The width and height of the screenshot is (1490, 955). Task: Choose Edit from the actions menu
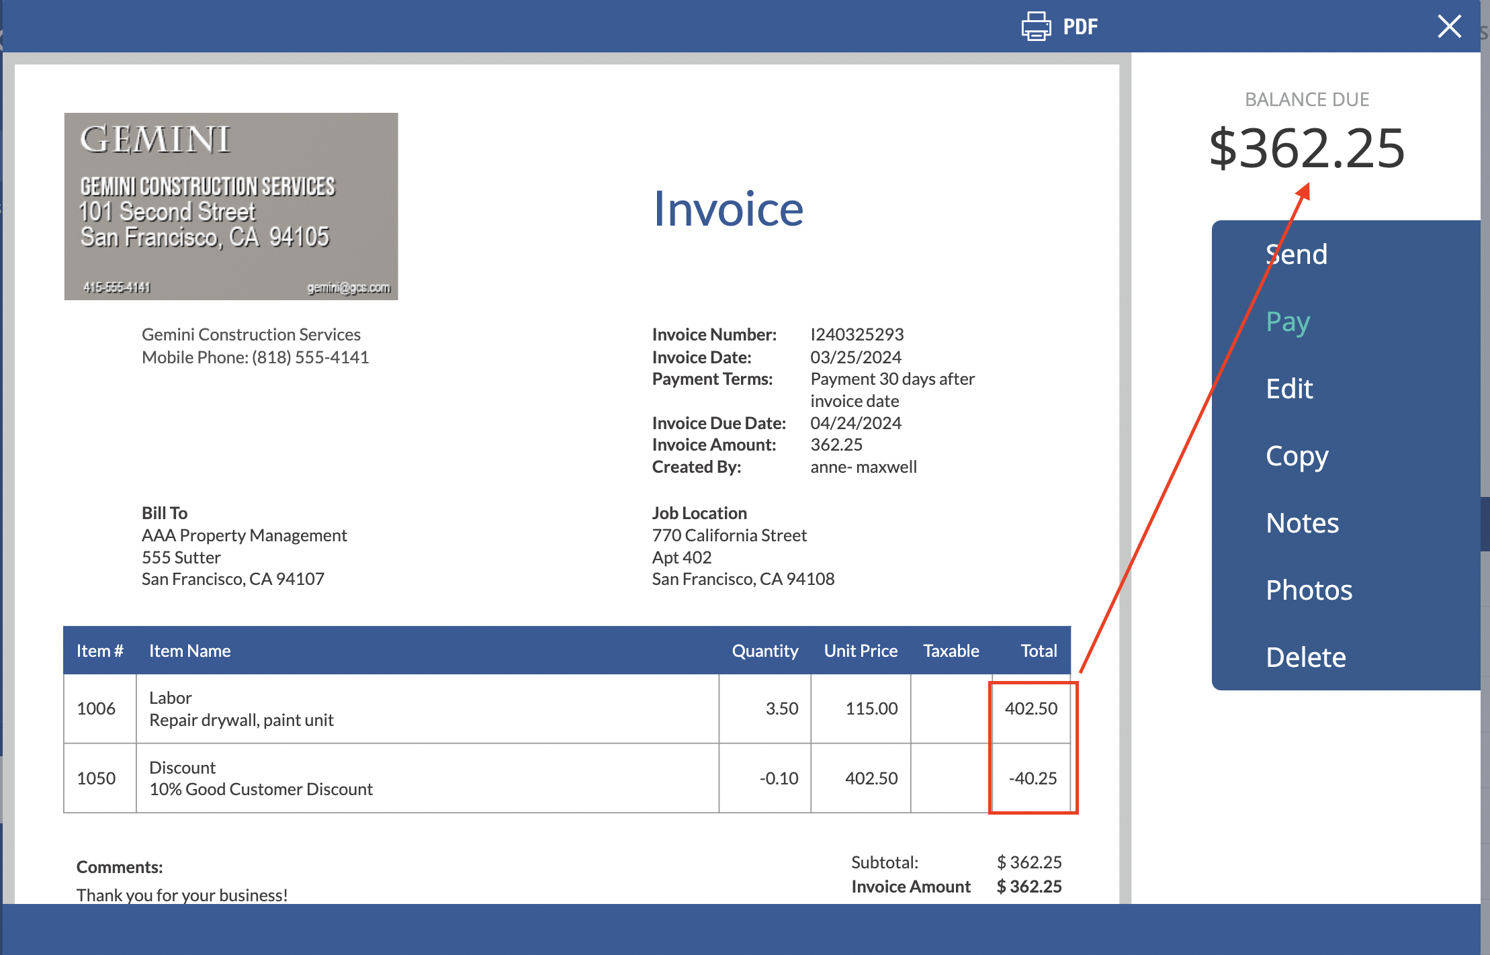coord(1289,388)
